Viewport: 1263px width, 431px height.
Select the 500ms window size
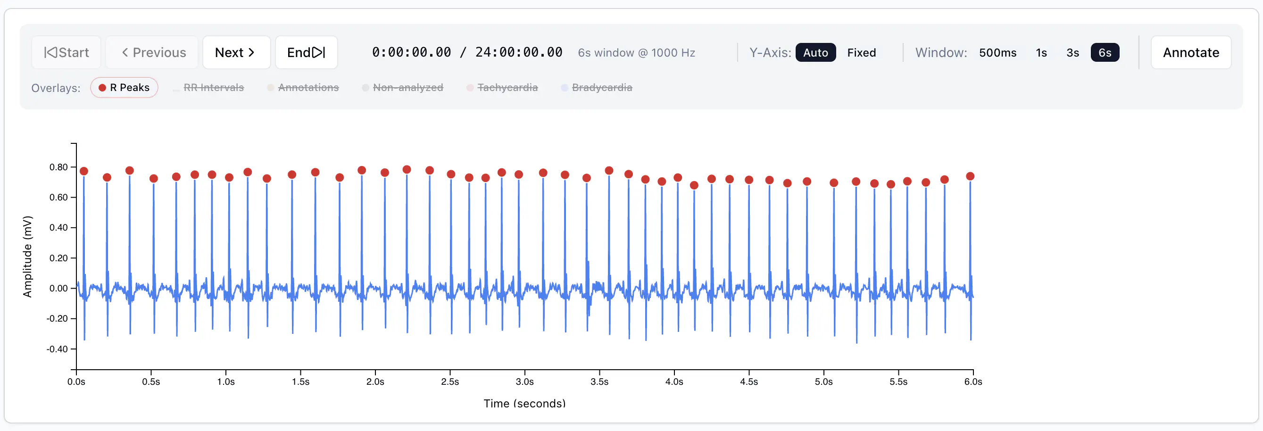point(997,52)
